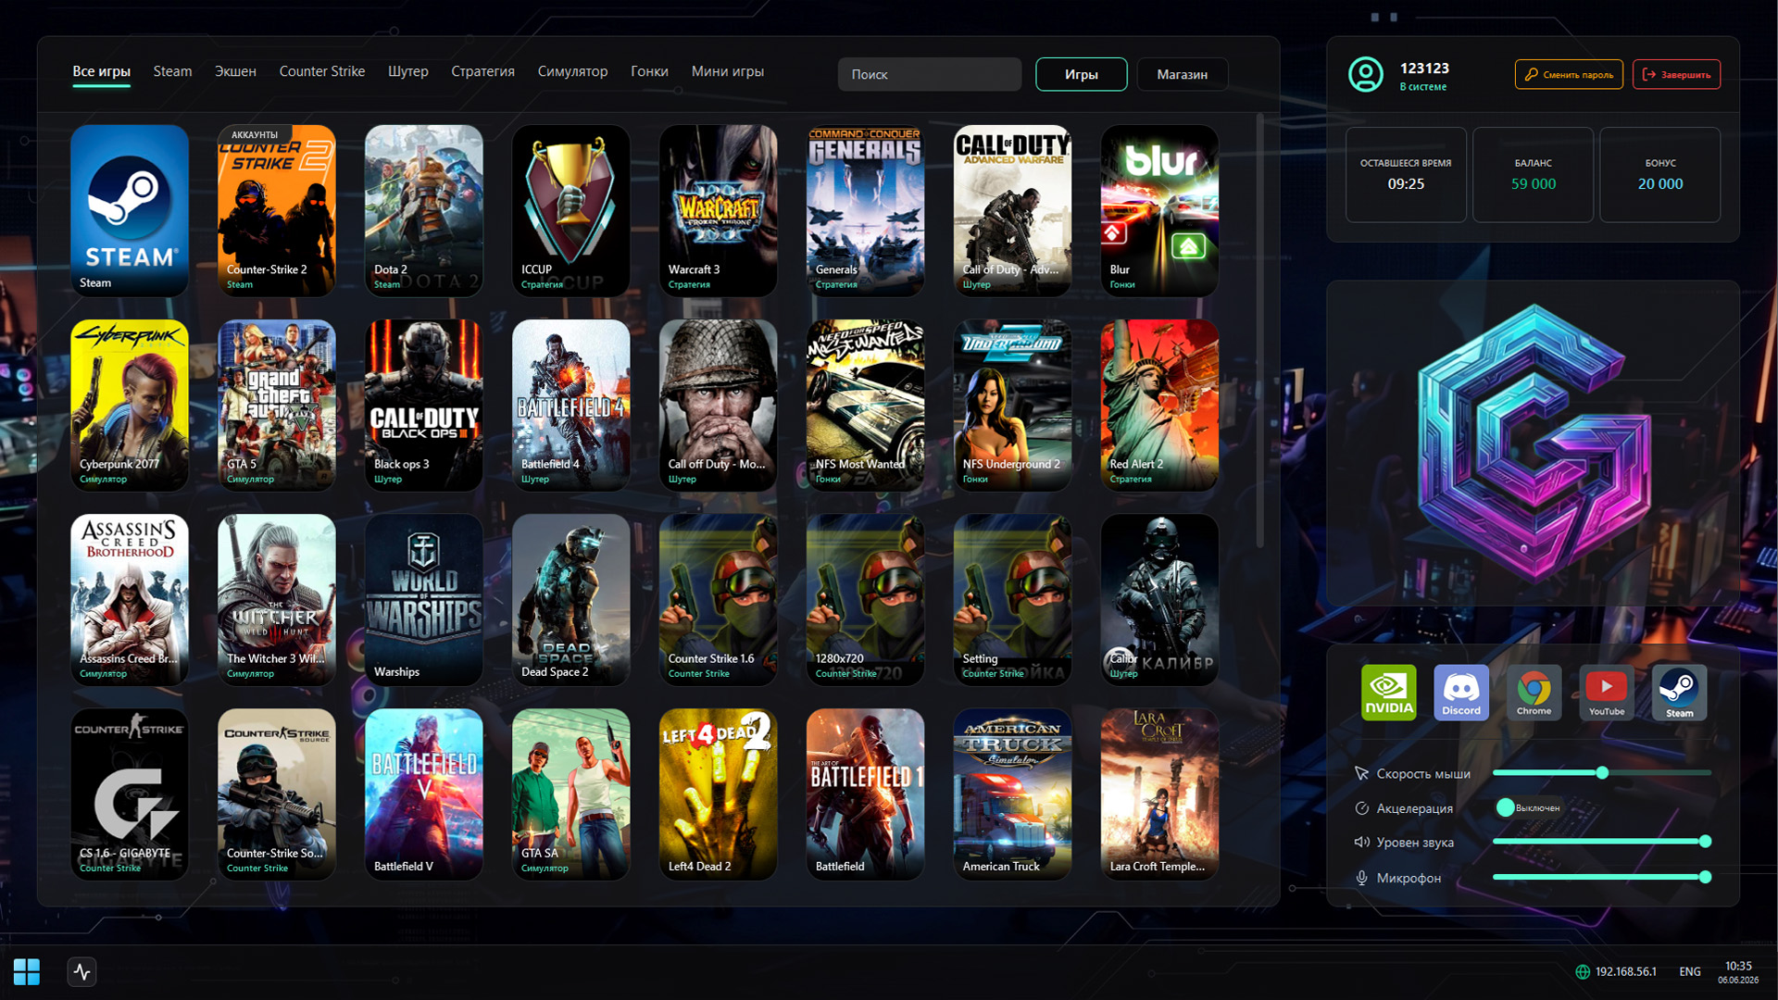
Task: Click the user profile avatar icon
Action: [x=1365, y=74]
